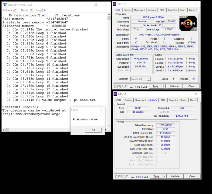The image size is (212, 194).
Task: Click the Core Voltage value 1.308 V
Action: [169, 29]
